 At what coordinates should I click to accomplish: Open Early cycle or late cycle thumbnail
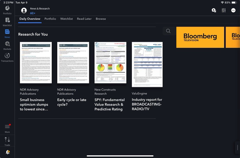coord(73,63)
